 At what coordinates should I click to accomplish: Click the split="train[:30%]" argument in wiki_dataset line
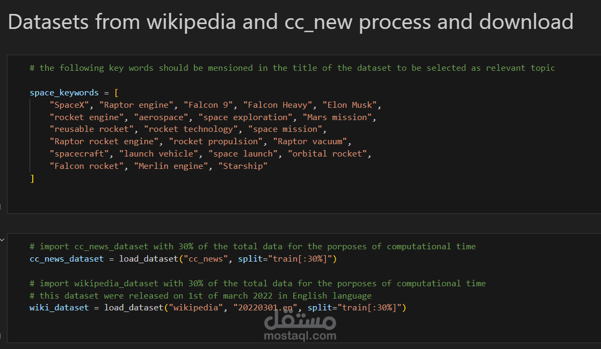point(354,307)
